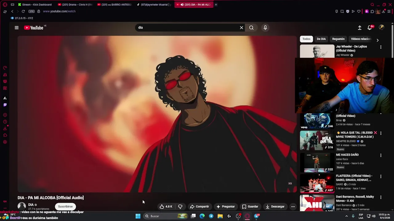This screenshot has width=394, height=221.
Task: Show hidden system tray icons
Action: tap(346, 216)
